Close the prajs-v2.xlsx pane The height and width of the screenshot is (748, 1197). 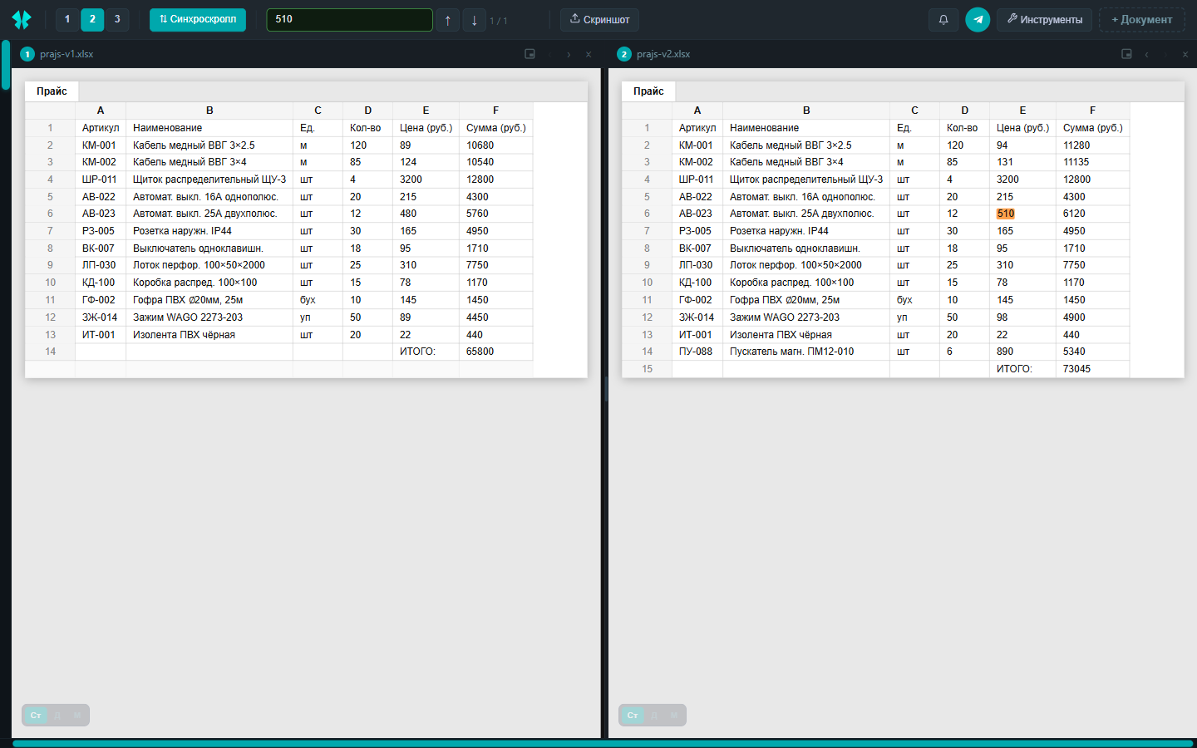click(x=1185, y=54)
